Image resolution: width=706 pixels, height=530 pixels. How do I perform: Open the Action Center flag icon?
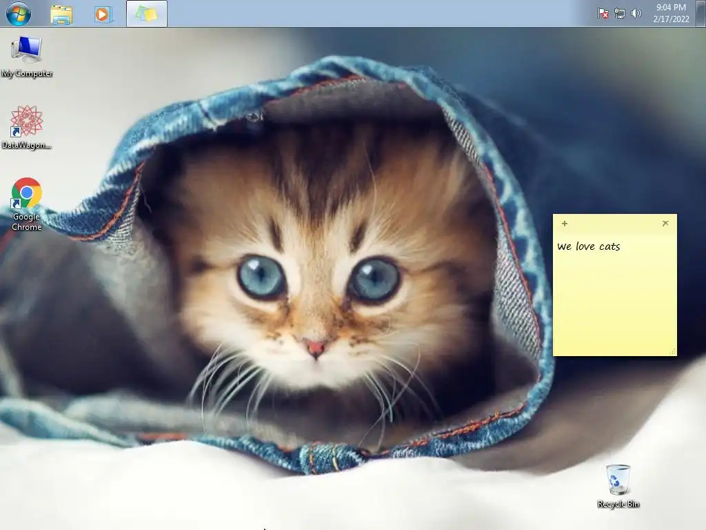tap(603, 14)
